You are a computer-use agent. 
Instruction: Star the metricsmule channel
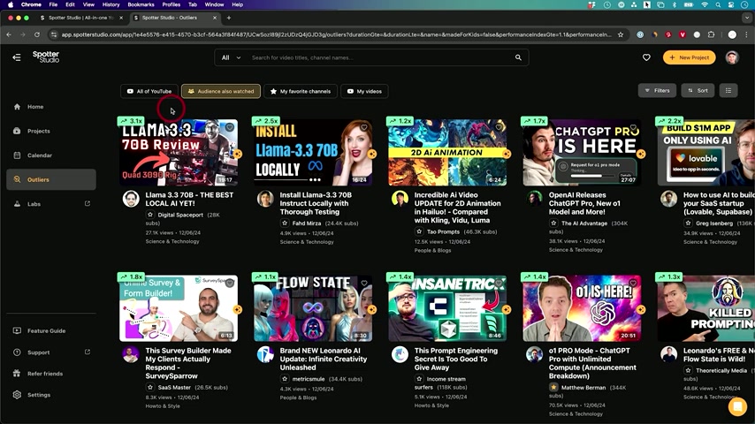coord(285,379)
